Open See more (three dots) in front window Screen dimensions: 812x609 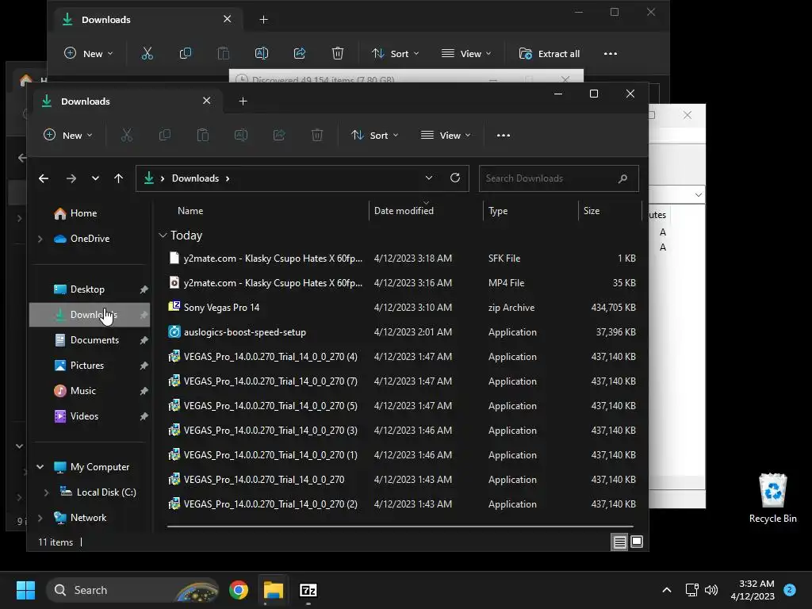(x=504, y=135)
